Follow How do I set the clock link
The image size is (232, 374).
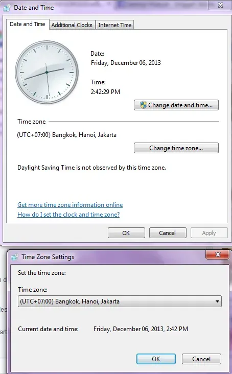68,215
